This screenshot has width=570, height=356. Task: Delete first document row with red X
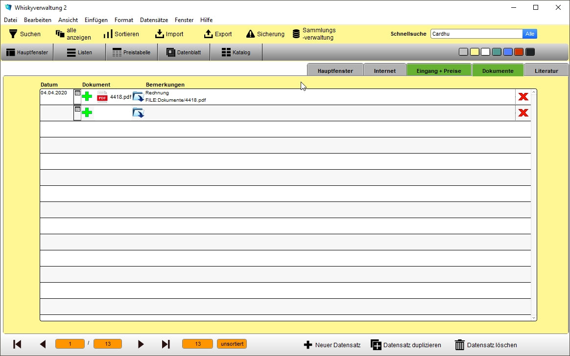[x=523, y=96]
